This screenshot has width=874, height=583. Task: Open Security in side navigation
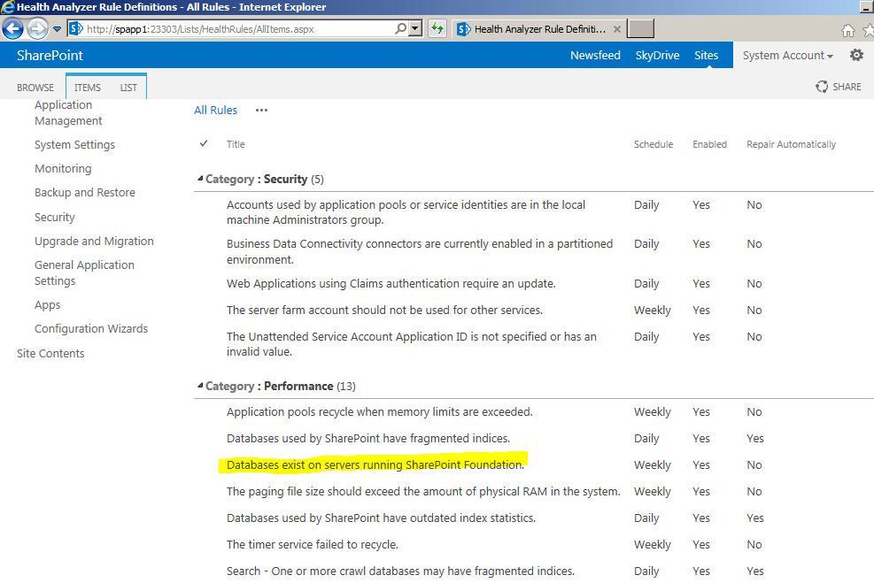tap(55, 217)
